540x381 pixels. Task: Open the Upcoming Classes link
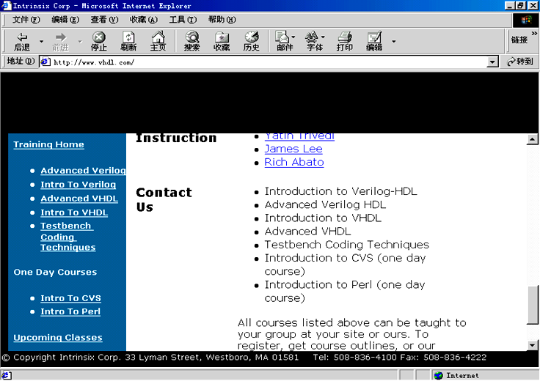point(58,338)
